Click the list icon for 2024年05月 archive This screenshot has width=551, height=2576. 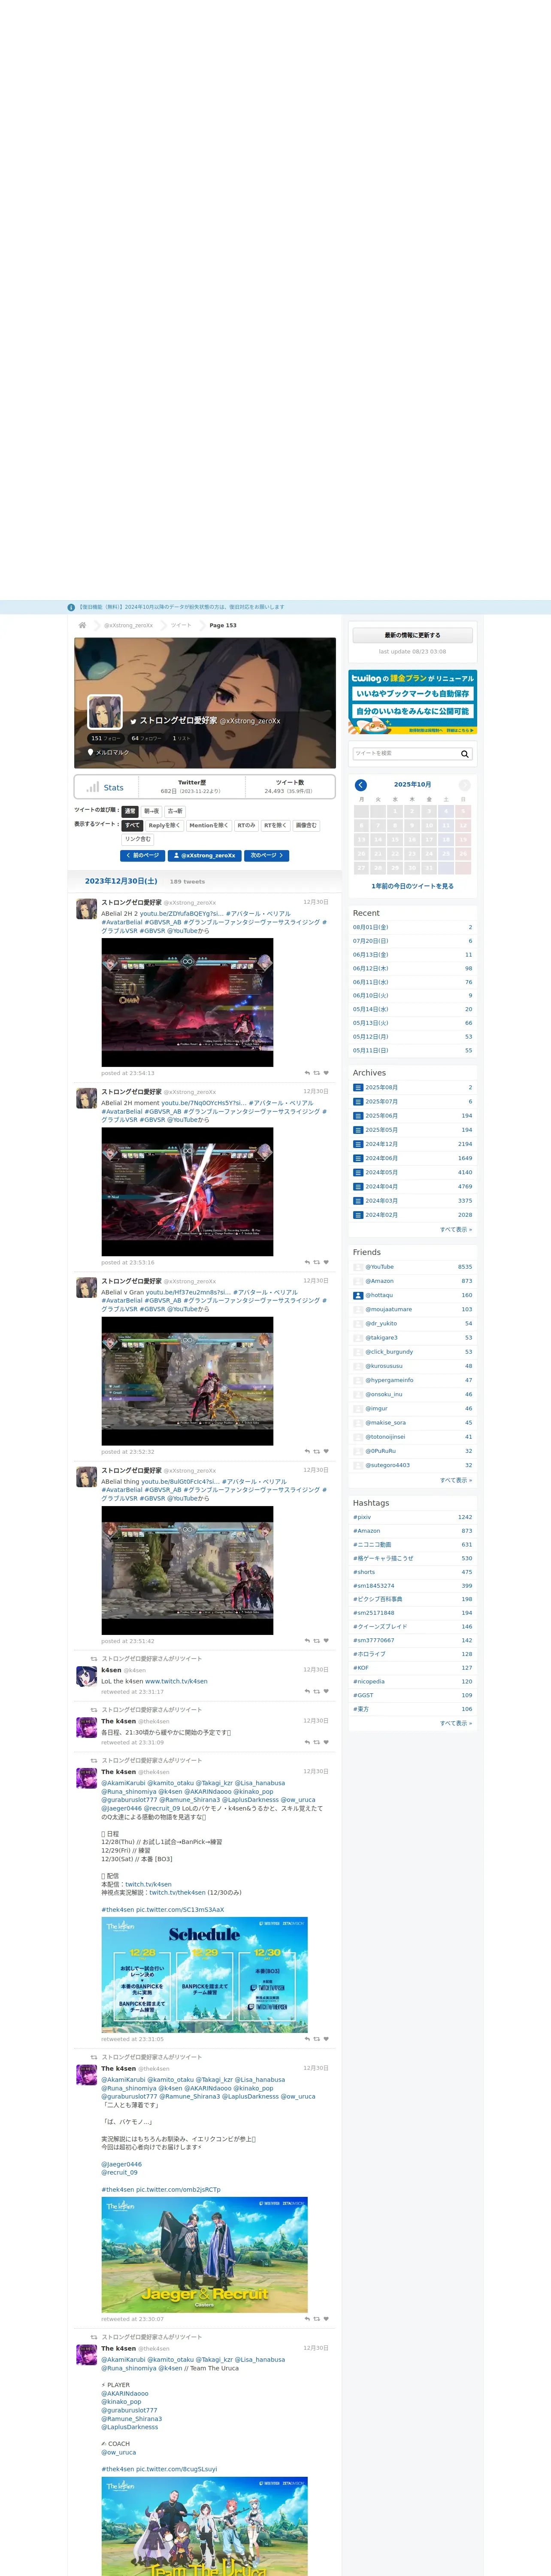(x=358, y=1172)
